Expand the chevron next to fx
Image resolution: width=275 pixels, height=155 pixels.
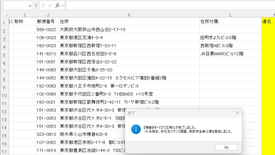(x=63, y=6)
